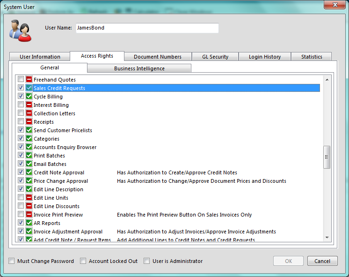Click the red status icon beside Interest Billing
The height and width of the screenshot is (277, 349).
(x=29, y=105)
